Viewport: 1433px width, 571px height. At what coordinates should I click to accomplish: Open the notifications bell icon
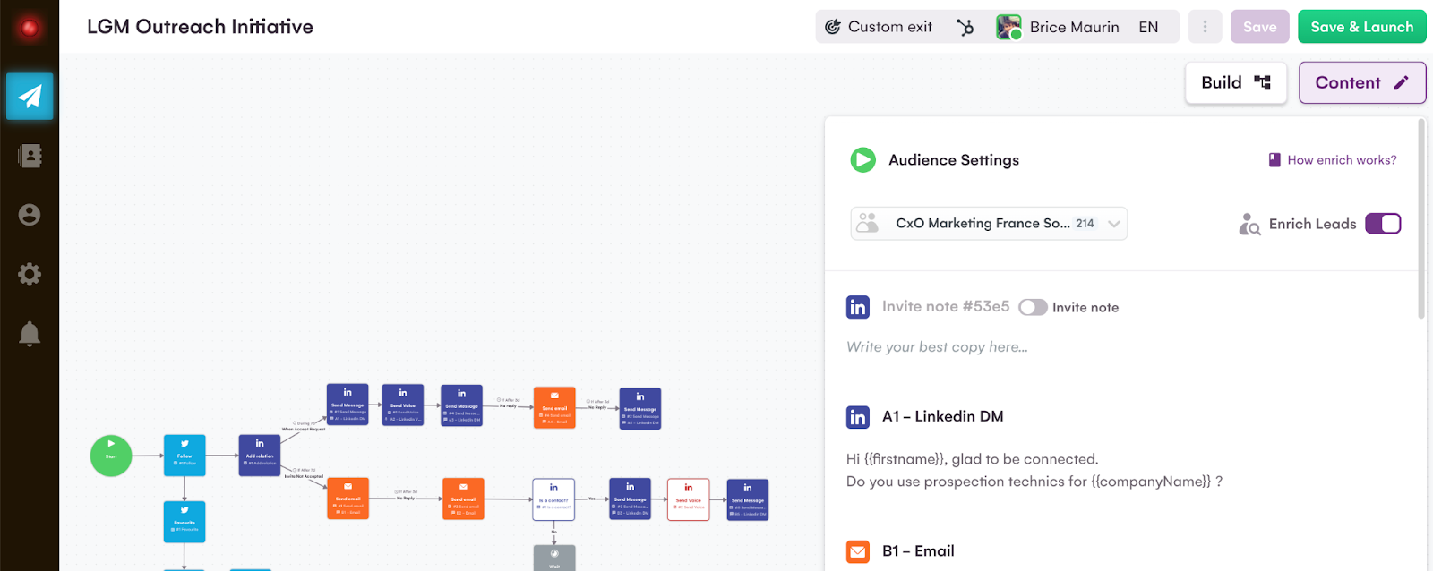pos(30,334)
